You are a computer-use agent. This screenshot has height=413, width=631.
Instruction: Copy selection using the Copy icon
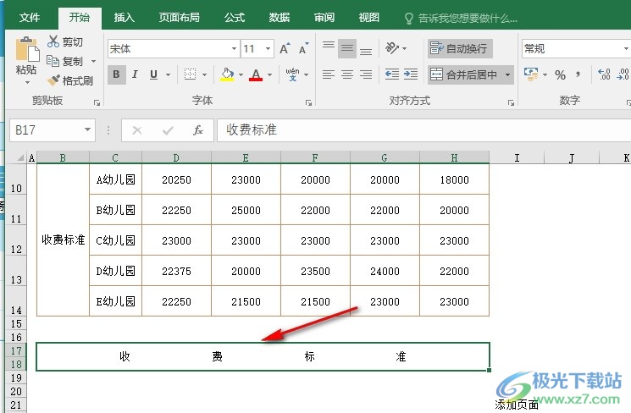(x=53, y=61)
